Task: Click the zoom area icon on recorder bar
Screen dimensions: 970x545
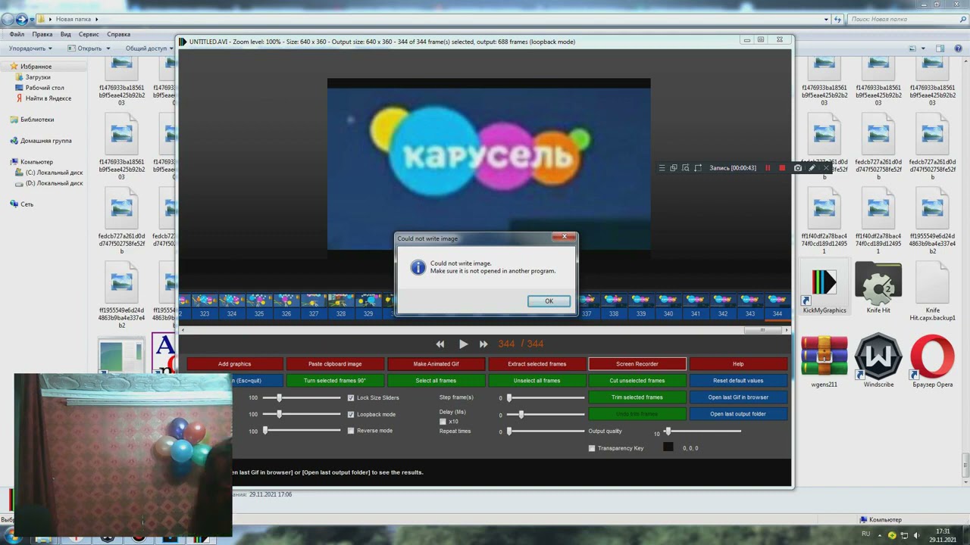Action: [685, 168]
